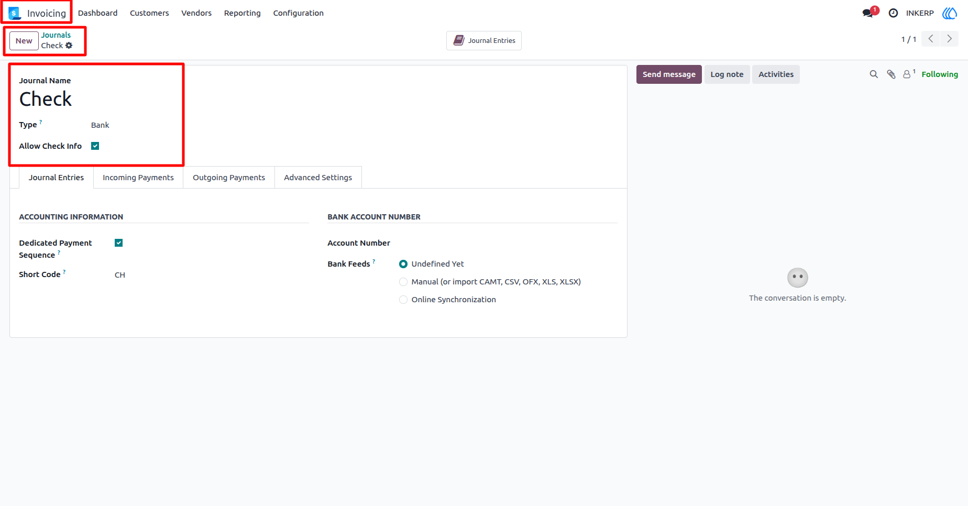Image resolution: width=968 pixels, height=506 pixels.
Task: Open the Customers menu
Action: pyautogui.click(x=149, y=13)
